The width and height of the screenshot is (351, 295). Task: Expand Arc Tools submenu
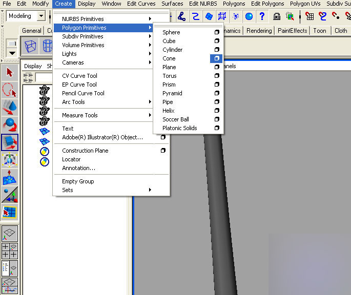[103, 102]
